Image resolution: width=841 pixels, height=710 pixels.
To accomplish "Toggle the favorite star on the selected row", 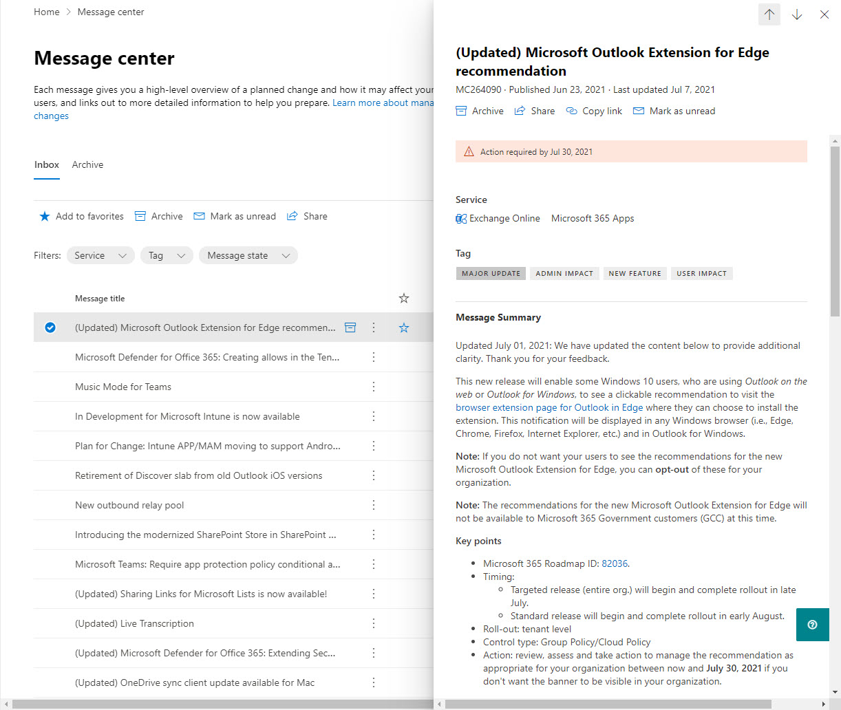I will (x=403, y=327).
